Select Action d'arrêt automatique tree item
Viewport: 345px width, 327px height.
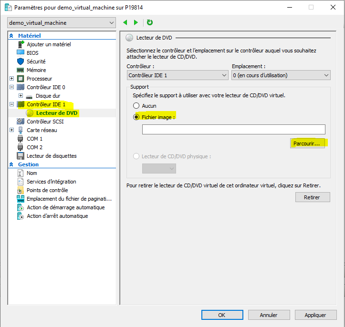click(57, 216)
